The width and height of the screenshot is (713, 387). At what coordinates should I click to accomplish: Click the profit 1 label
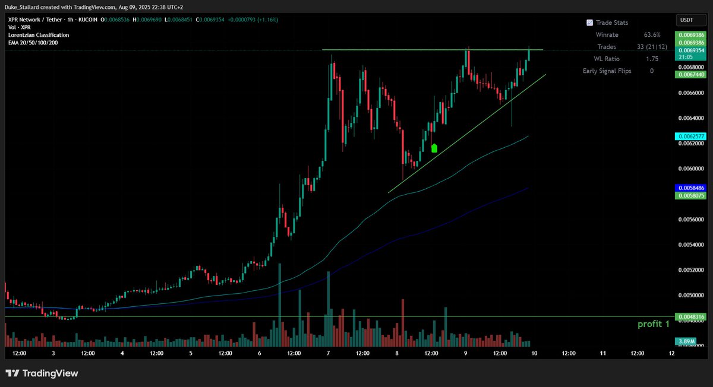coord(653,324)
